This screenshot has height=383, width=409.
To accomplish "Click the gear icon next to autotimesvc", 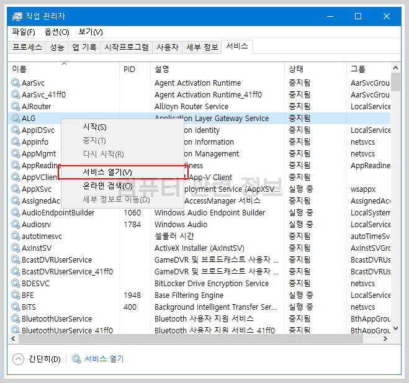I will 16,236.
